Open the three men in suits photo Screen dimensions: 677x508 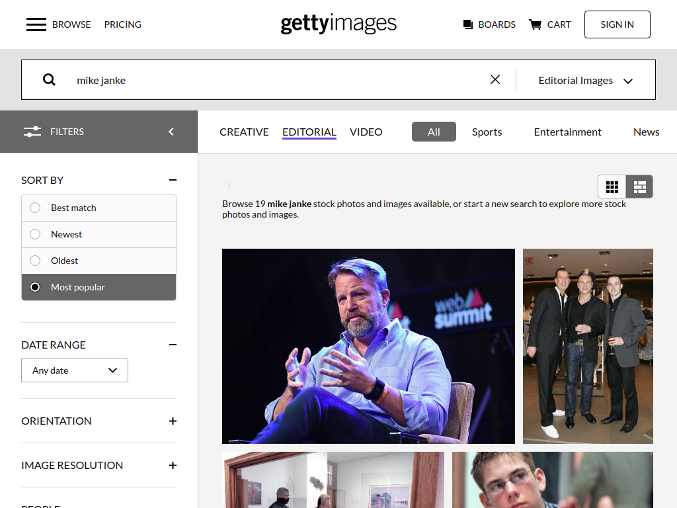coord(588,346)
